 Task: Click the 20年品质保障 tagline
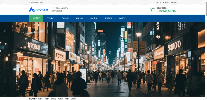[x=57, y=11]
